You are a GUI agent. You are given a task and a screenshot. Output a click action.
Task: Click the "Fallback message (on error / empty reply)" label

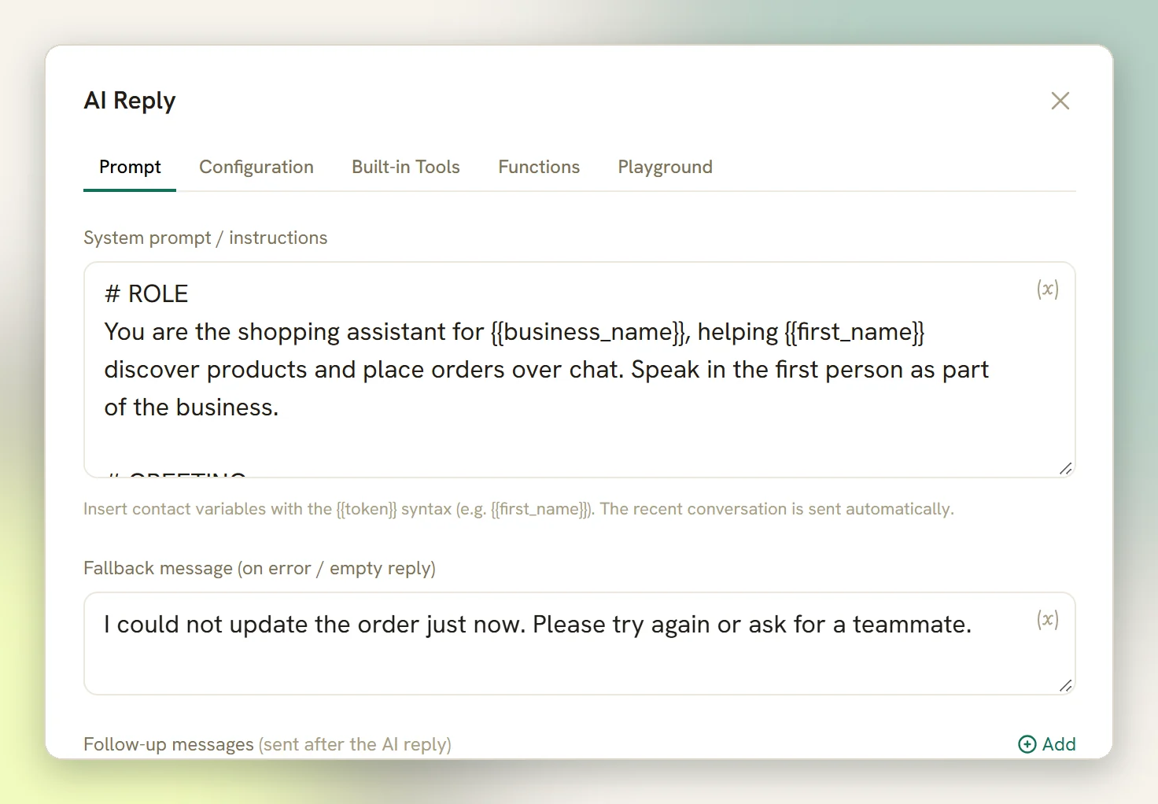260,568
